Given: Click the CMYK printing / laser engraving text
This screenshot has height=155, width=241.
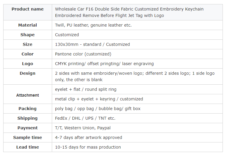Looking at the screenshot, I should pos(104,64).
